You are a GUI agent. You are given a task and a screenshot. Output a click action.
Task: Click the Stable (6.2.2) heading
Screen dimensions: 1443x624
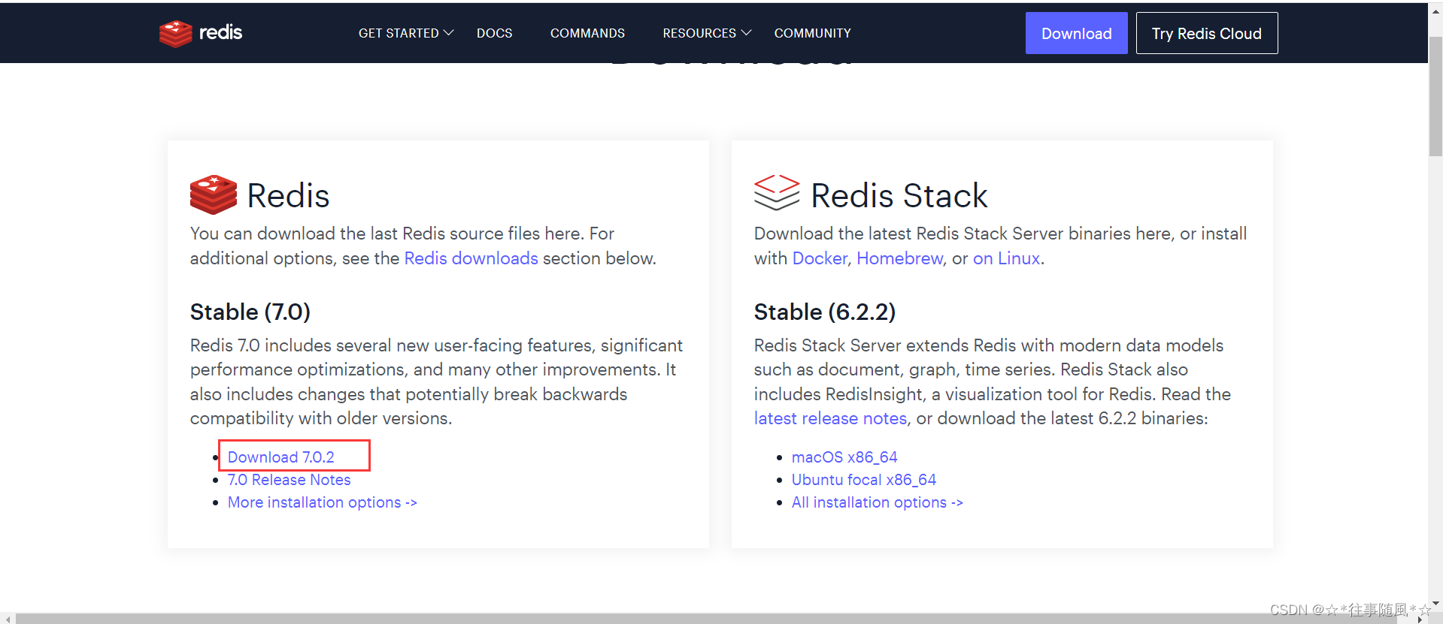point(825,312)
